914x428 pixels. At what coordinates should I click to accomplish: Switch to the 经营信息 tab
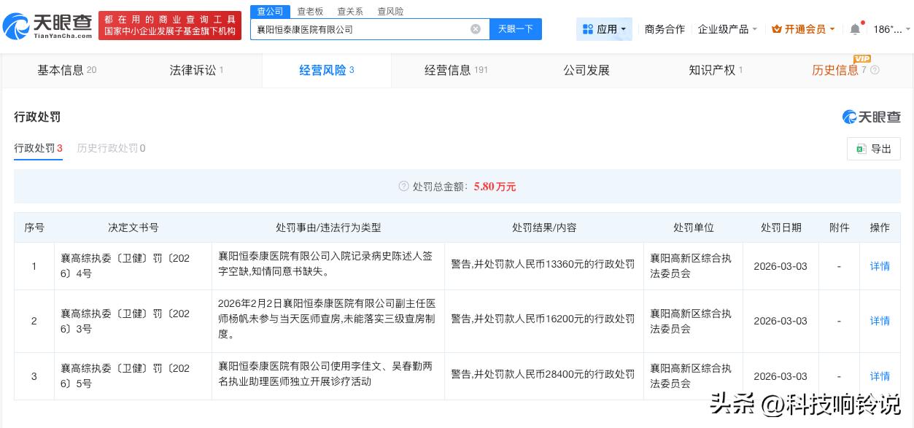[x=456, y=71]
